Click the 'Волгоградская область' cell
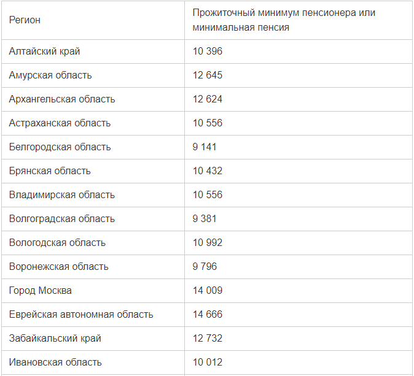The height and width of the screenshot is (376, 414). [x=61, y=219]
